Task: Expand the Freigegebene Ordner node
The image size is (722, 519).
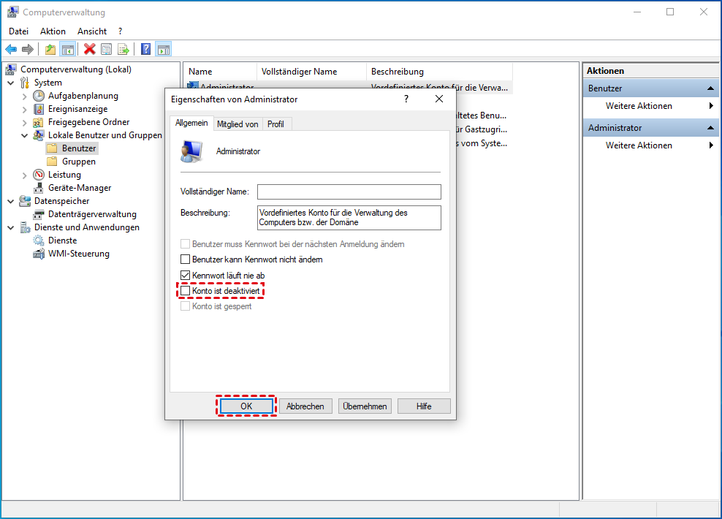Action: 24,123
